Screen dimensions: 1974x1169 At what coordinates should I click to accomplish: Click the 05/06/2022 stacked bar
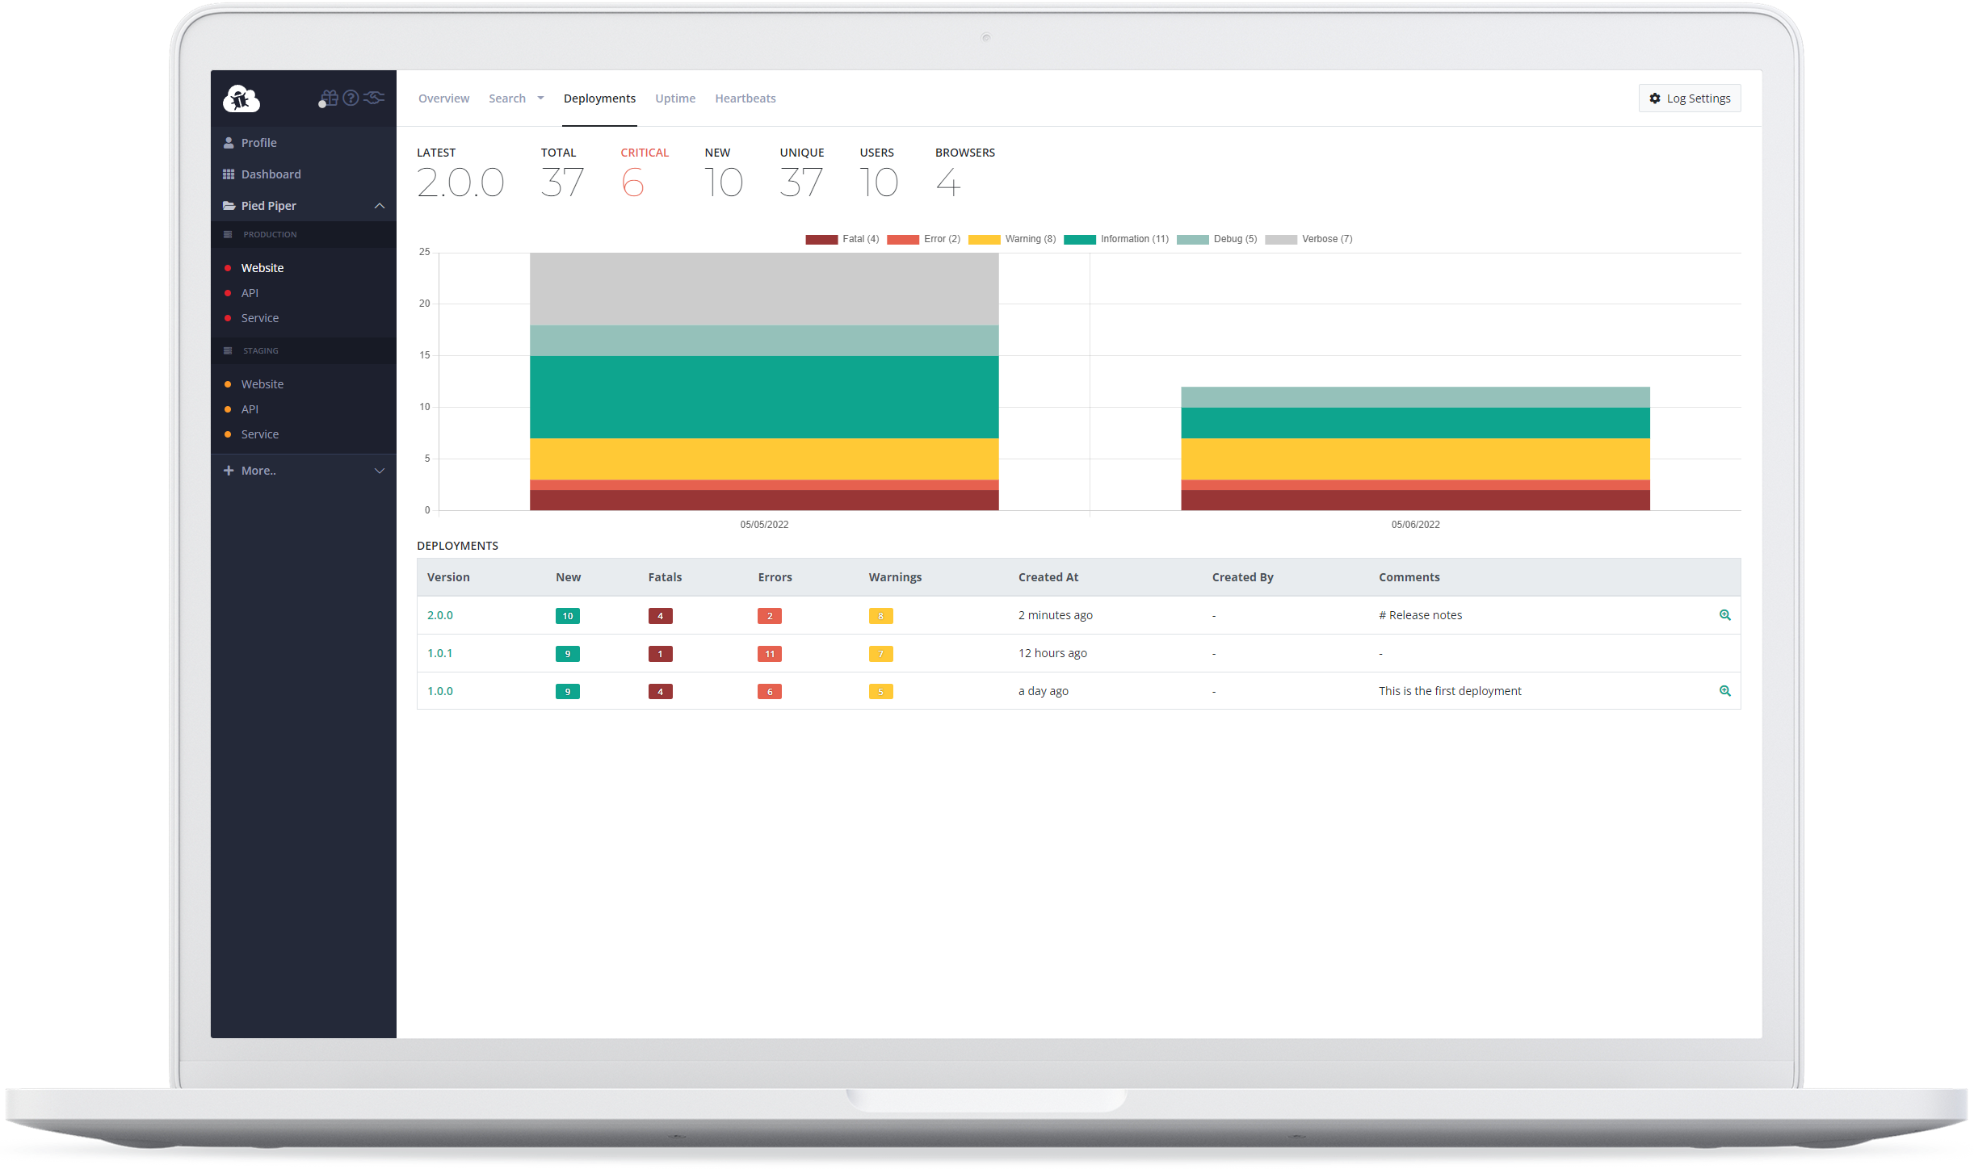click(1415, 448)
